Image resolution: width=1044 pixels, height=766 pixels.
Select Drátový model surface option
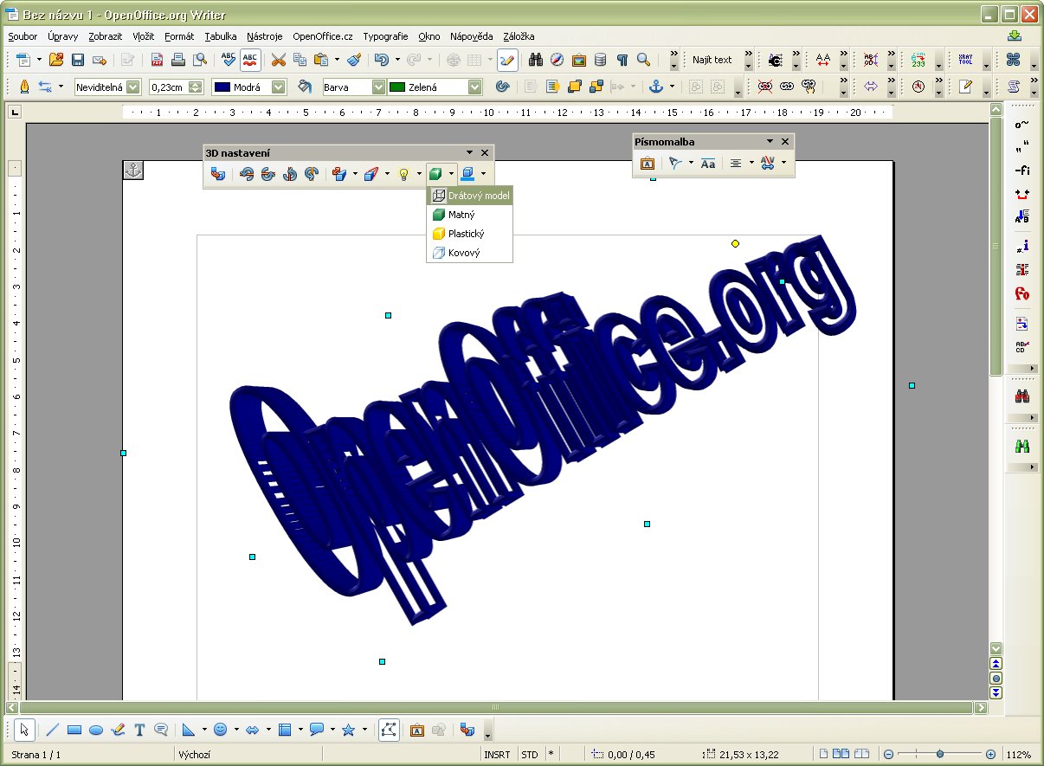(x=470, y=196)
